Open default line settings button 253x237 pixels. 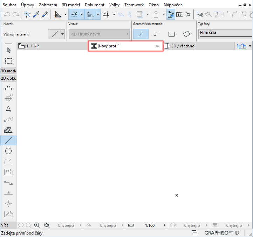pyautogui.click(x=54, y=34)
